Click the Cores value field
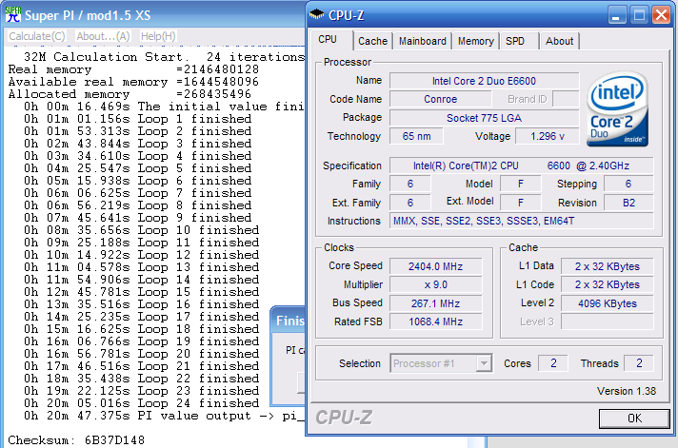The image size is (678, 448). pyautogui.click(x=553, y=363)
